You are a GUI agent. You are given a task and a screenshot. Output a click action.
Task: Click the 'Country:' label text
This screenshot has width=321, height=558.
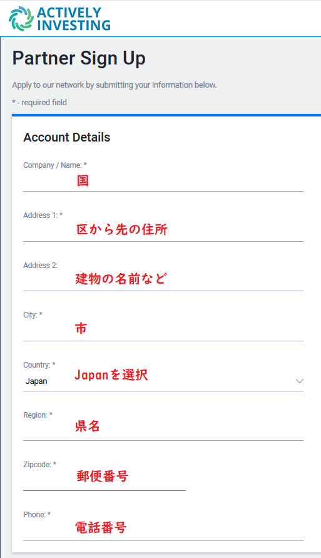point(39,365)
